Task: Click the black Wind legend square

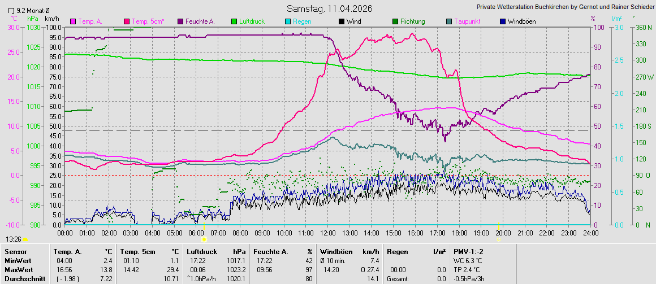Action: pos(341,21)
